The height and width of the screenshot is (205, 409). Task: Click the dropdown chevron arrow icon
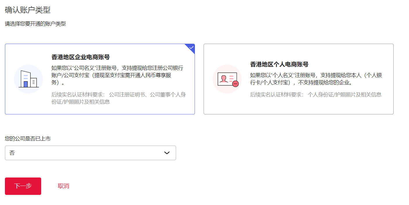(x=167, y=153)
